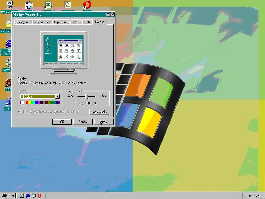Click Show Desktop quick launch icon
Viewport: 265px width, 199px height.
point(22,196)
